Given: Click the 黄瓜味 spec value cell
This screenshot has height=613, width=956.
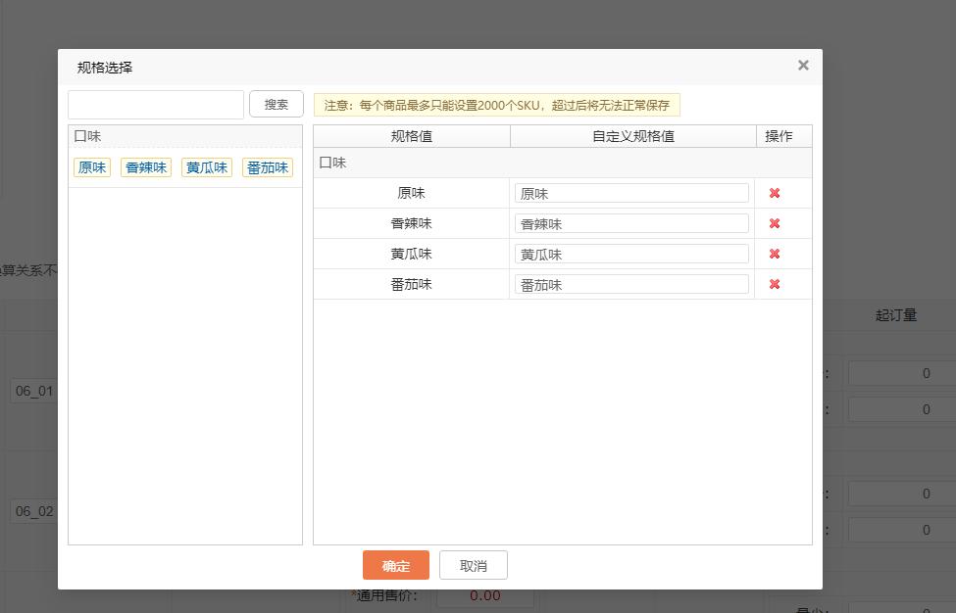Looking at the screenshot, I should tap(412, 254).
